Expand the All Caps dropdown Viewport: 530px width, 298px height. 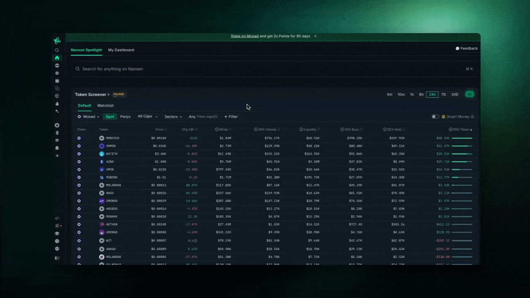(x=148, y=117)
